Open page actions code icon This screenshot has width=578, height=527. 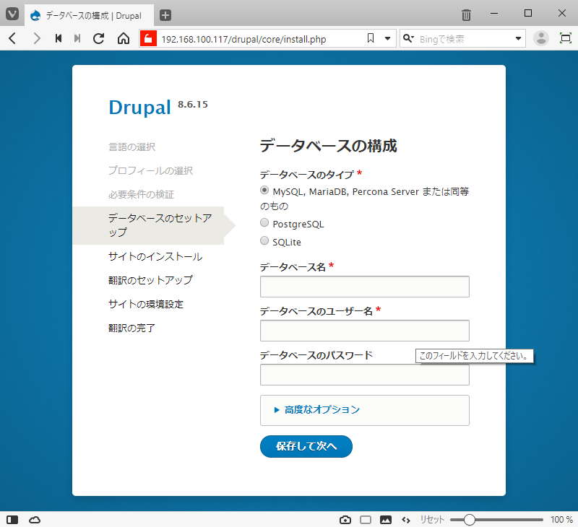(x=406, y=520)
